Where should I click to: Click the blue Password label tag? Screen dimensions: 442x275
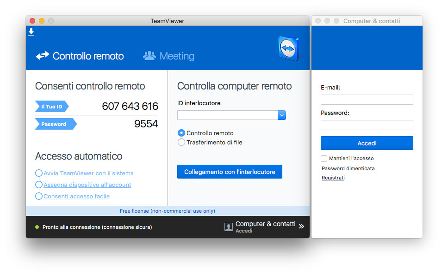click(x=56, y=124)
